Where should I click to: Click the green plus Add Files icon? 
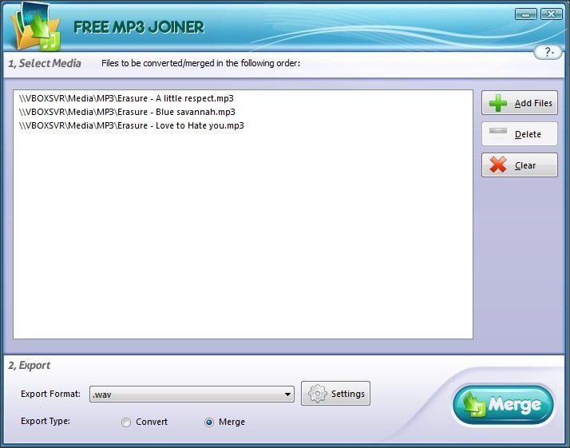pos(497,103)
